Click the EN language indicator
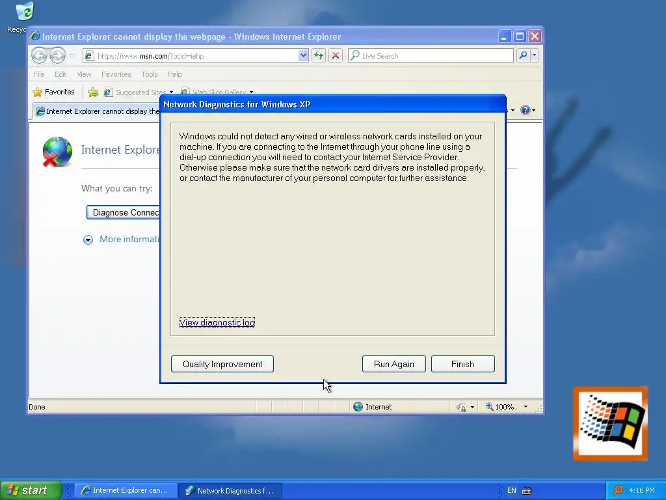Viewport: 666px width, 500px height. pyautogui.click(x=512, y=491)
